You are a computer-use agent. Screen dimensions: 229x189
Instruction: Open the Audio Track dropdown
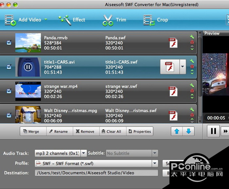click(x=83, y=153)
